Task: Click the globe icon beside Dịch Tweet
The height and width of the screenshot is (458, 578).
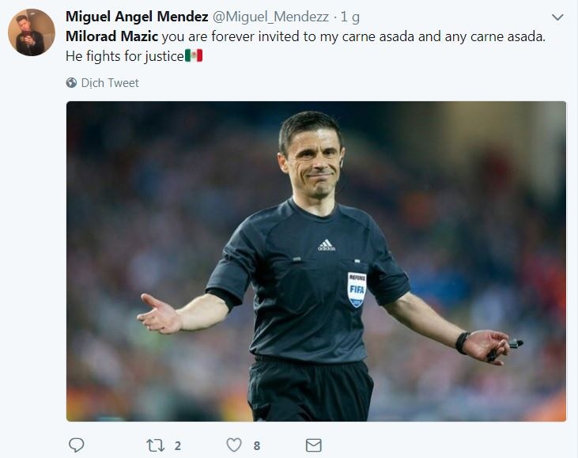Action: 71,83
